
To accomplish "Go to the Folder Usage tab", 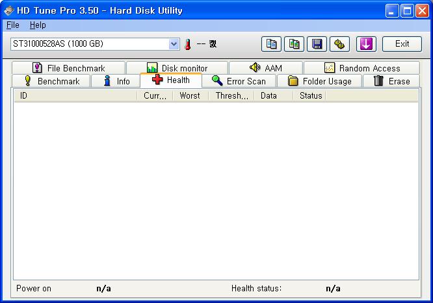I will tap(319, 81).
